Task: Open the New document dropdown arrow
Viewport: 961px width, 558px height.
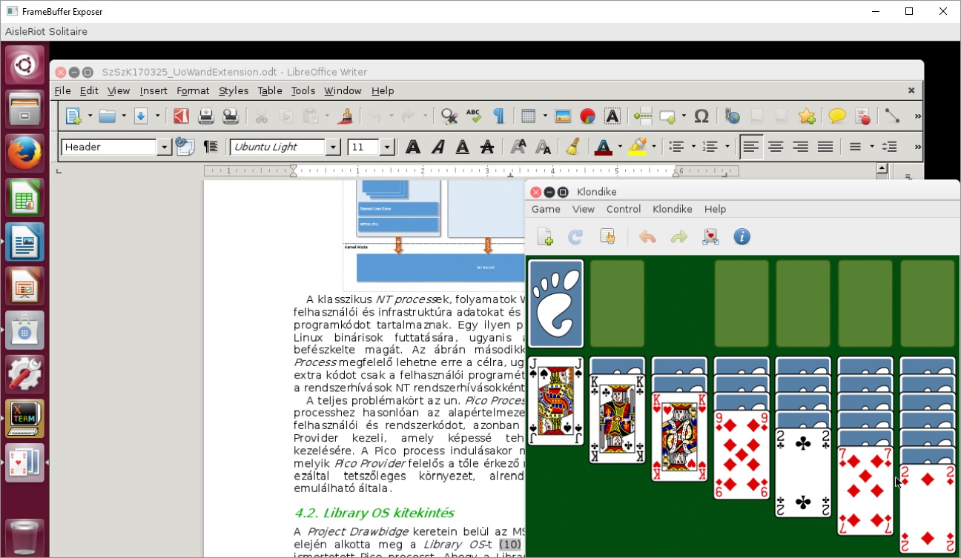Action: [x=90, y=116]
